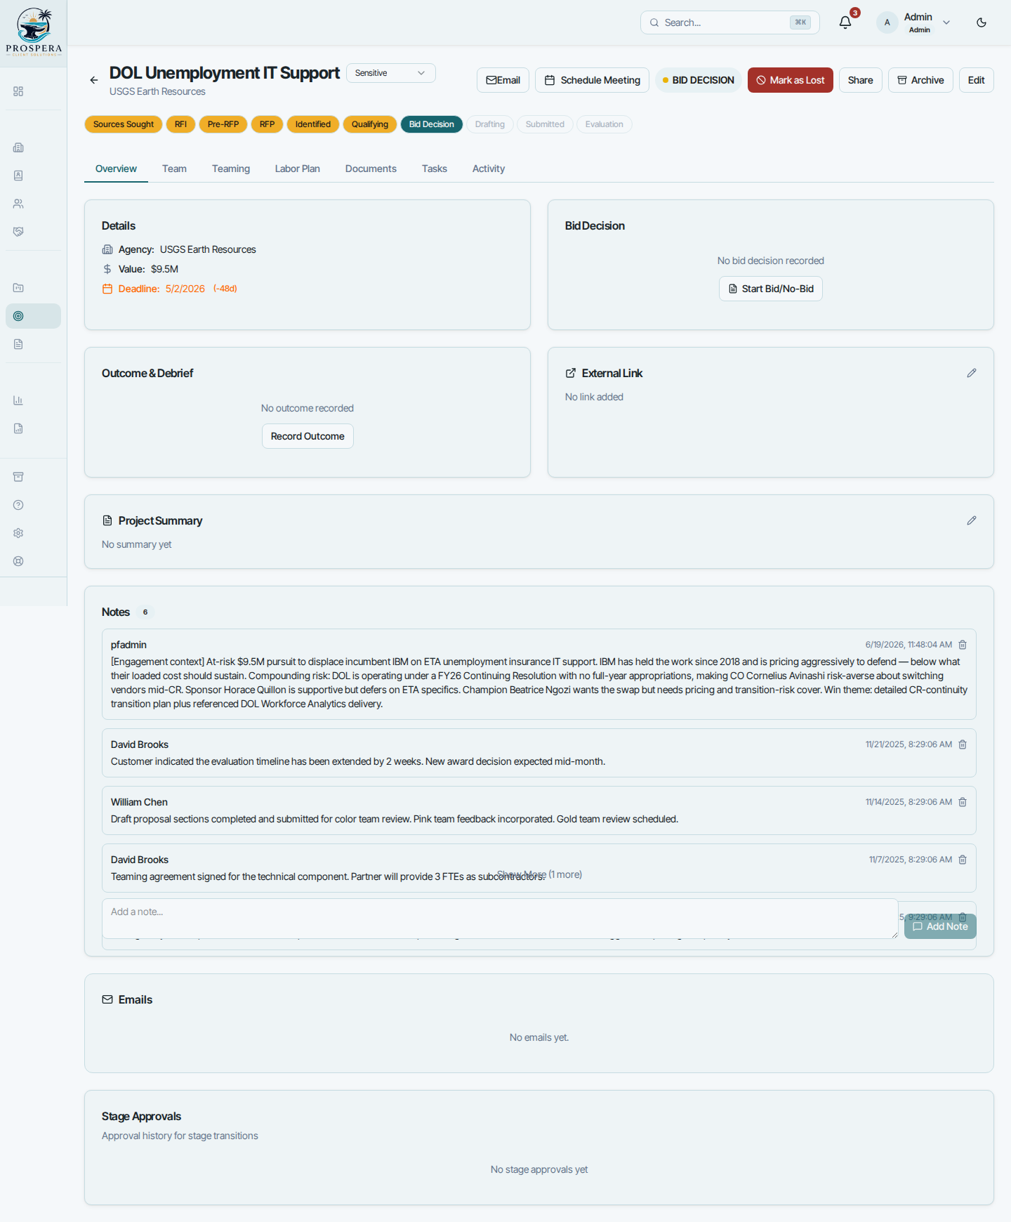Viewport: 1011px width, 1222px height.
Task: Click the Archive button
Action: 920,80
